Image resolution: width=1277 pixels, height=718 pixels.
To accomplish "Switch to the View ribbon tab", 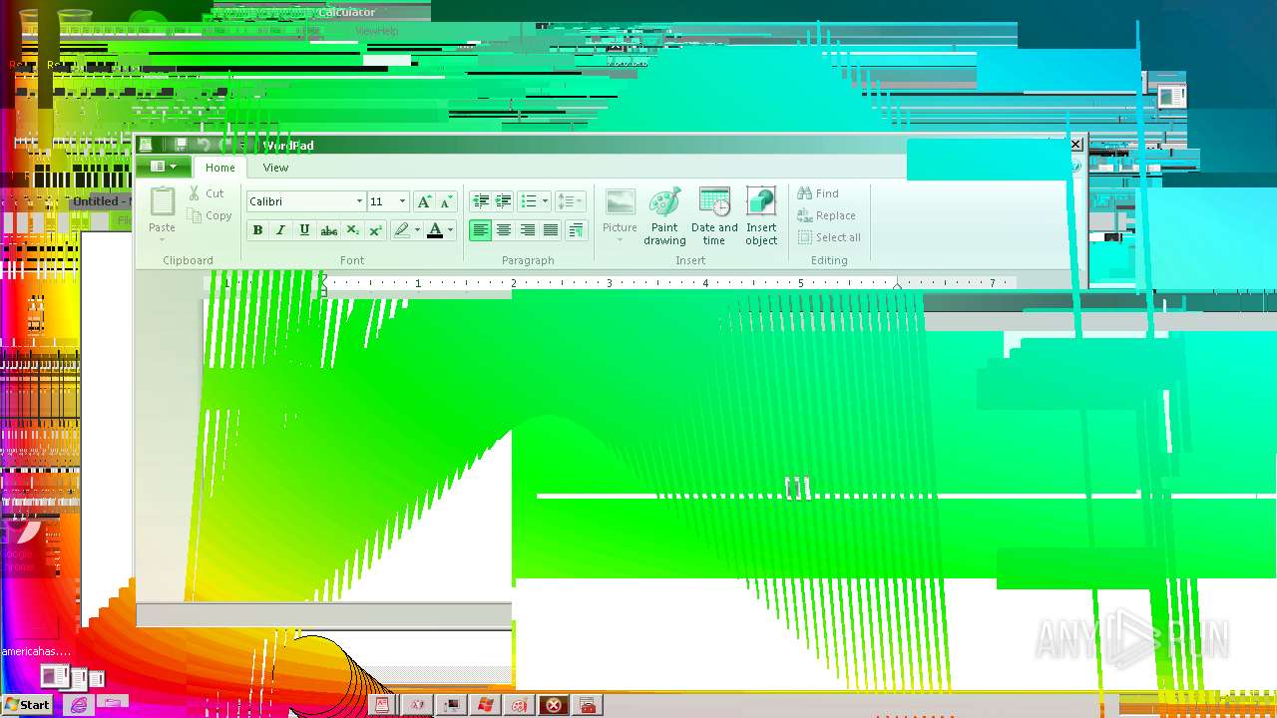I will click(275, 168).
